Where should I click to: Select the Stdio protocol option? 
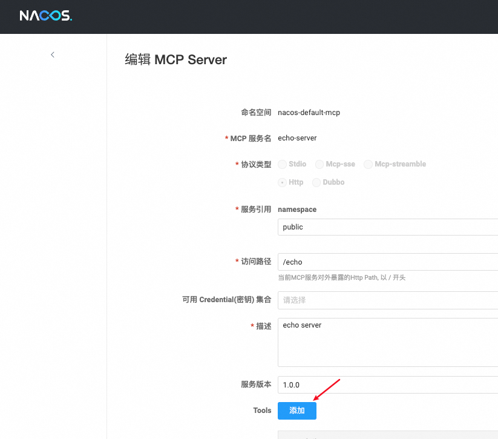click(x=282, y=163)
